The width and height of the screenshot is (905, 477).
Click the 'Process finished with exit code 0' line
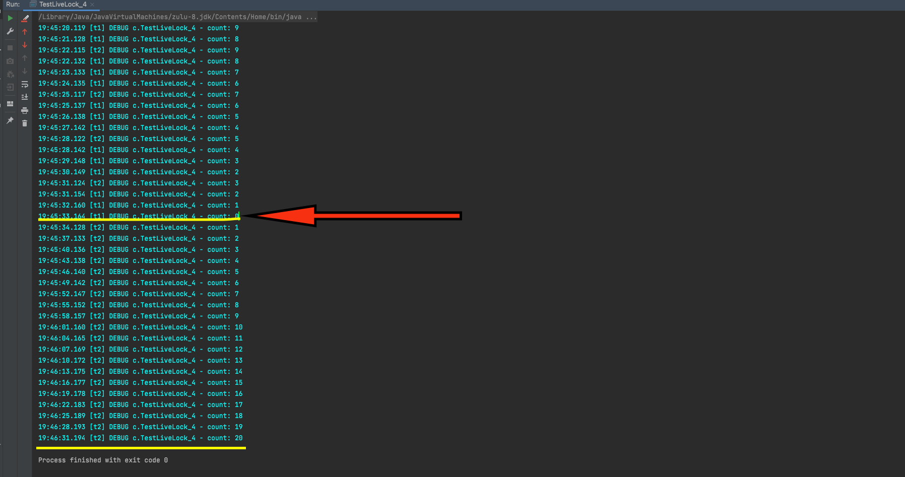point(103,460)
